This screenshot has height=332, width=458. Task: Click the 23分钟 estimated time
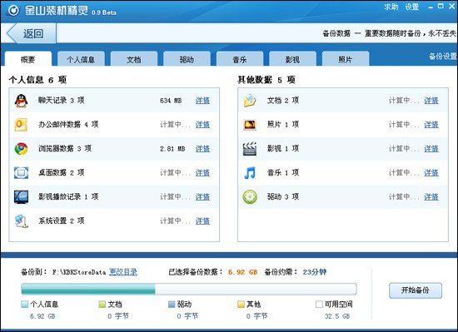click(x=315, y=272)
